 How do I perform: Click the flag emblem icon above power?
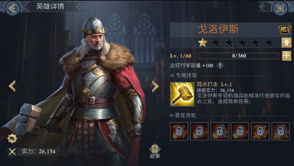12,138
